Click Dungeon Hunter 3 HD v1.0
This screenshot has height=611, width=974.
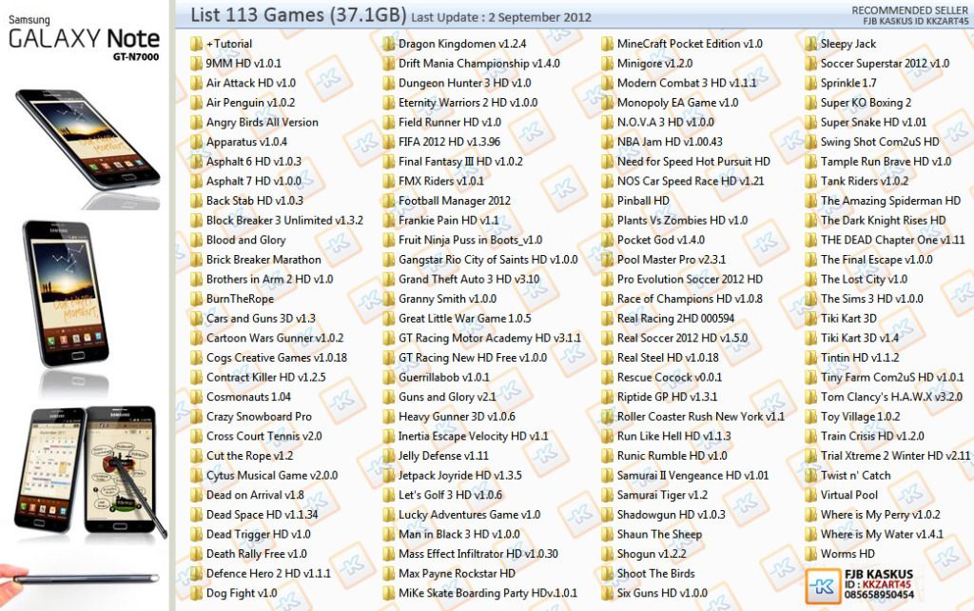(464, 83)
